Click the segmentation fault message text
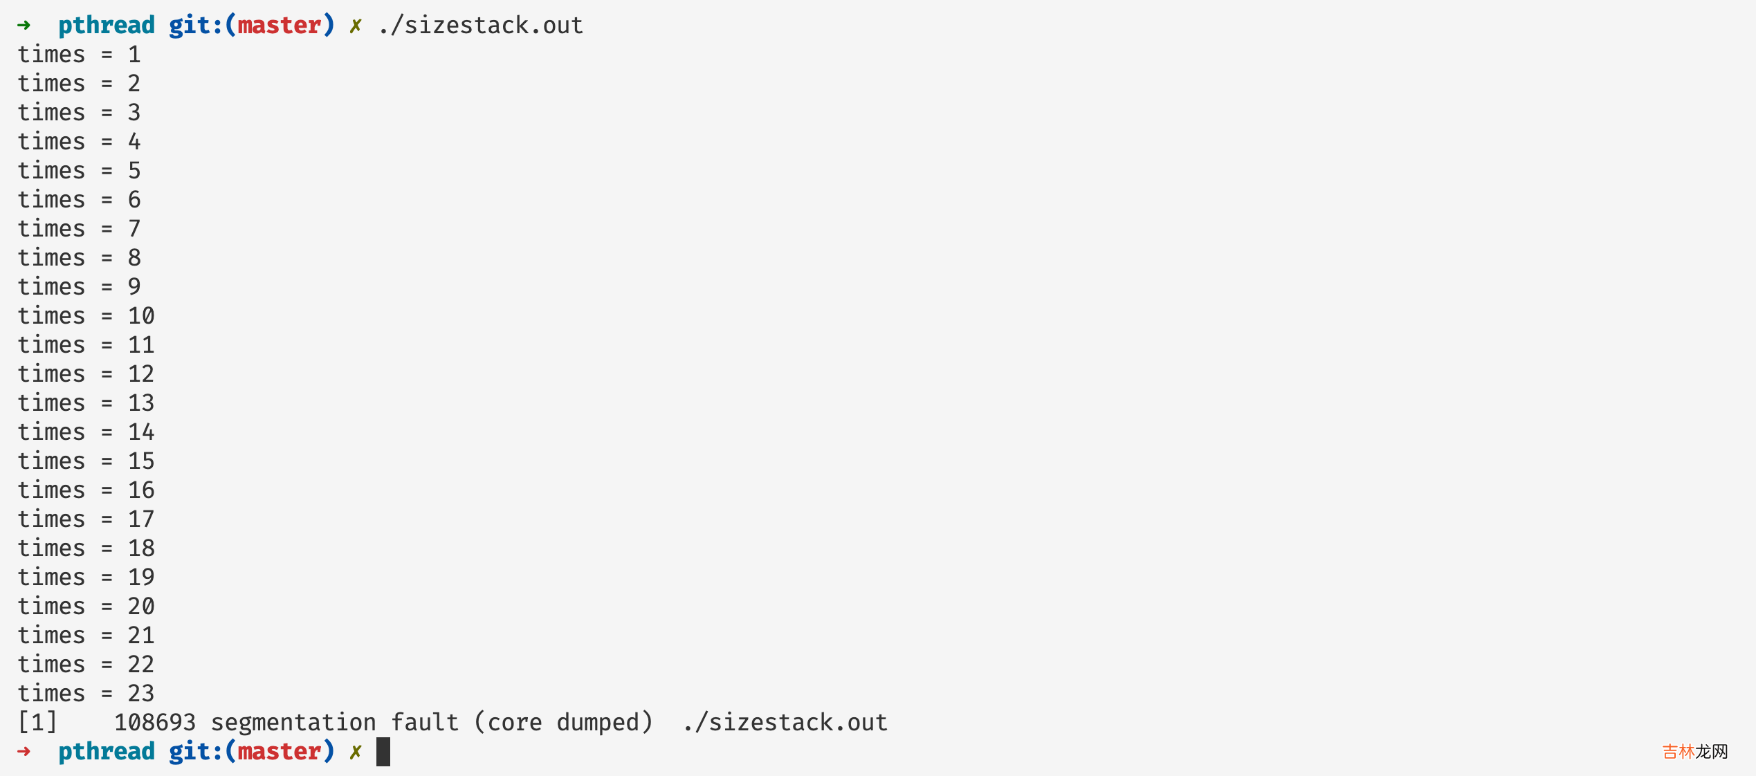This screenshot has height=776, width=1756. tap(334, 723)
